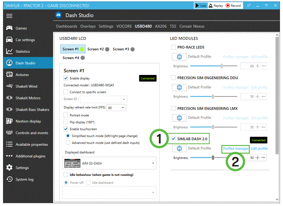Open the hamburger menu icon
This screenshot has height=206, width=283.
[9, 16]
